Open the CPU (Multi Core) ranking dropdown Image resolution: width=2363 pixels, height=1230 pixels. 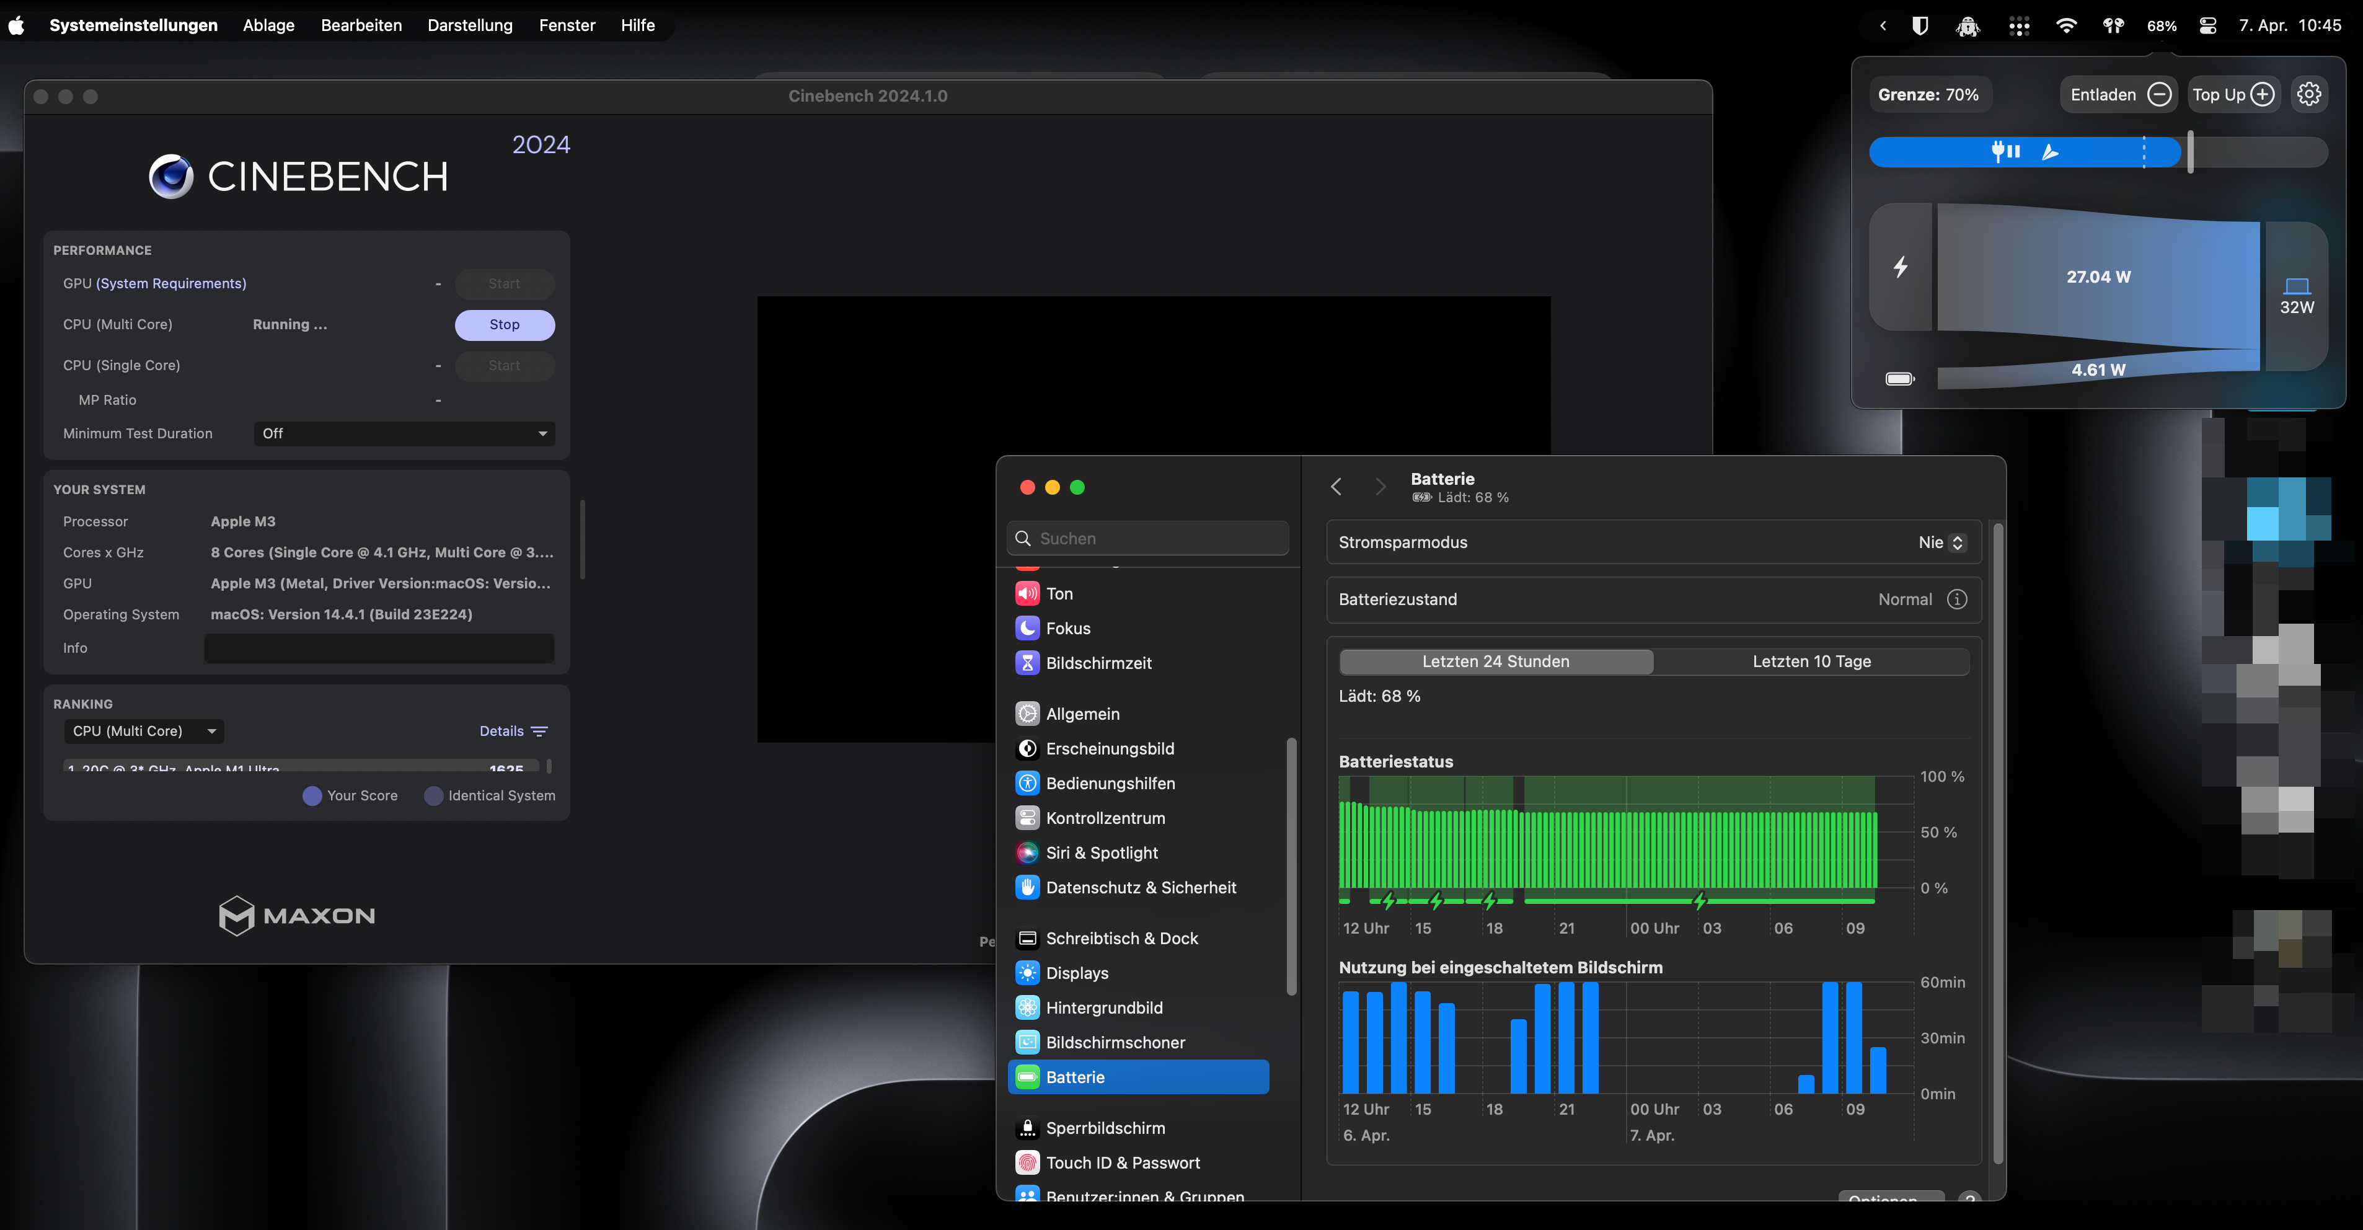tap(144, 731)
